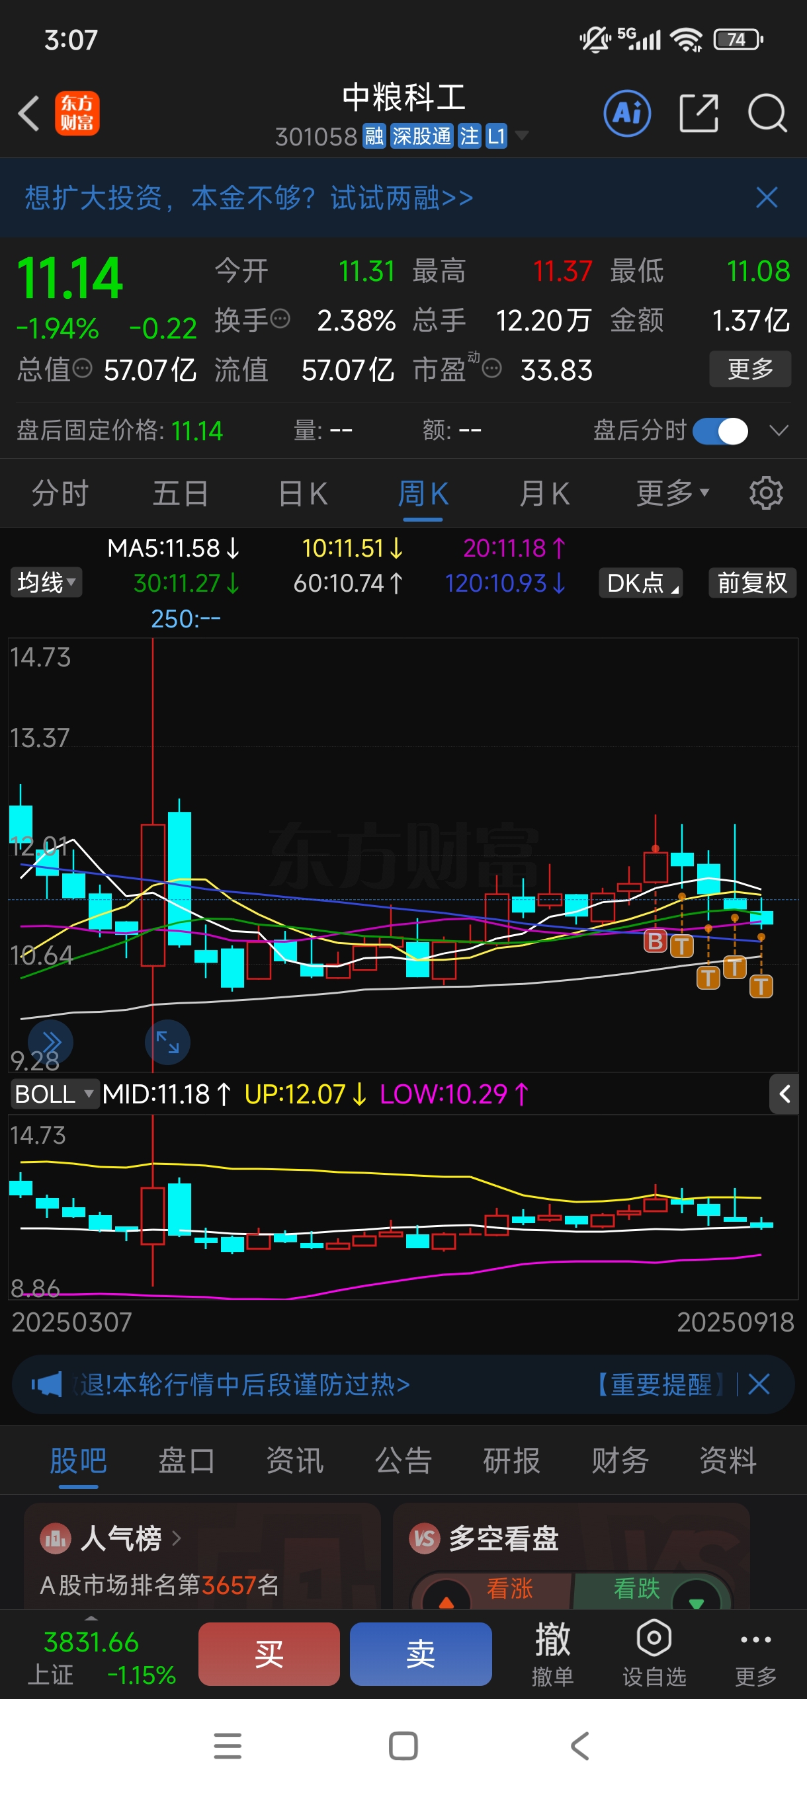Open the 资讯 tab

coord(295,1460)
